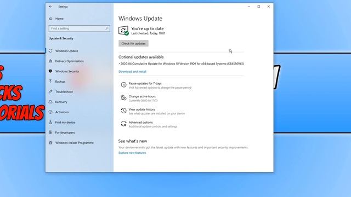Click the For developers icon
Screen dimensions: 351x197
pos(50,132)
